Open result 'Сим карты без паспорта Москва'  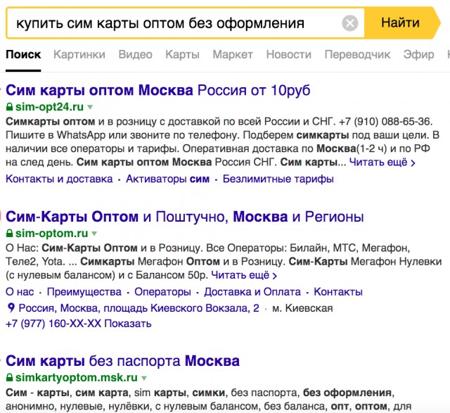(x=122, y=361)
